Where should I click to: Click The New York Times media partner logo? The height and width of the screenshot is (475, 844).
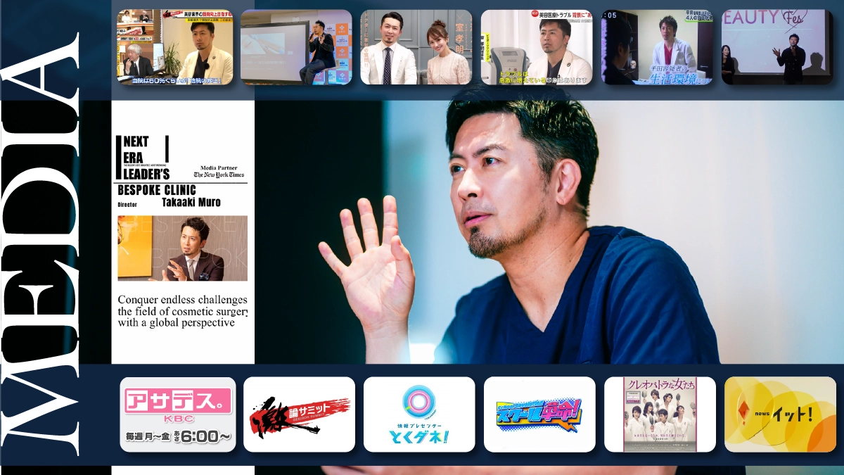coord(219,174)
